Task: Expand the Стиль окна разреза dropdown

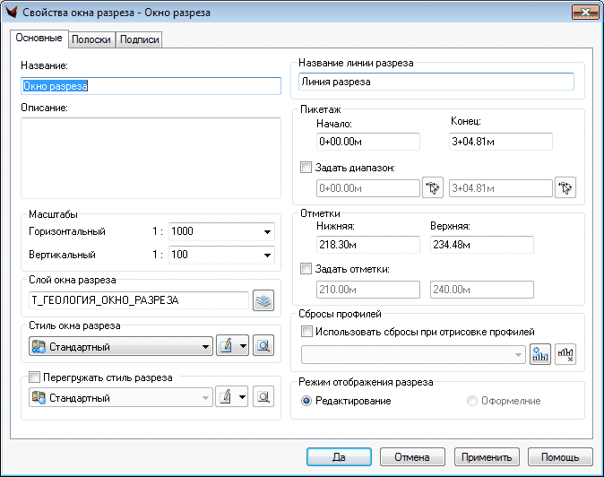Action: pos(204,346)
